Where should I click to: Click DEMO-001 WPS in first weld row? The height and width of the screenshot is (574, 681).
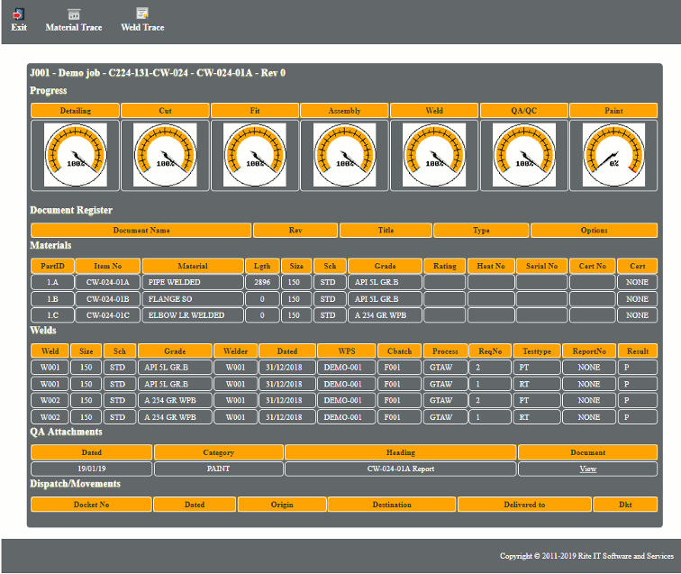click(x=347, y=368)
